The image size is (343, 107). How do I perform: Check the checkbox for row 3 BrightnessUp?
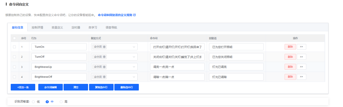point(15,67)
